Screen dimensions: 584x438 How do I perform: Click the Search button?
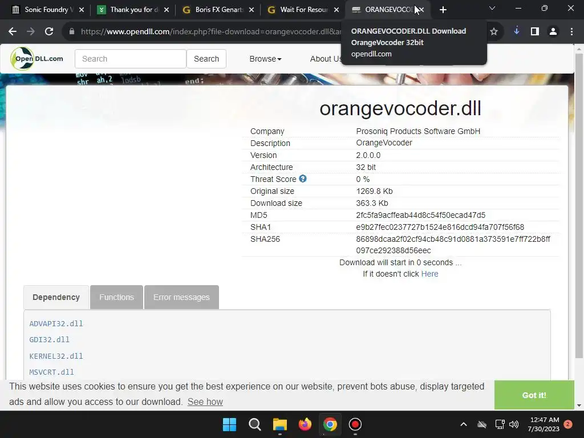point(206,59)
